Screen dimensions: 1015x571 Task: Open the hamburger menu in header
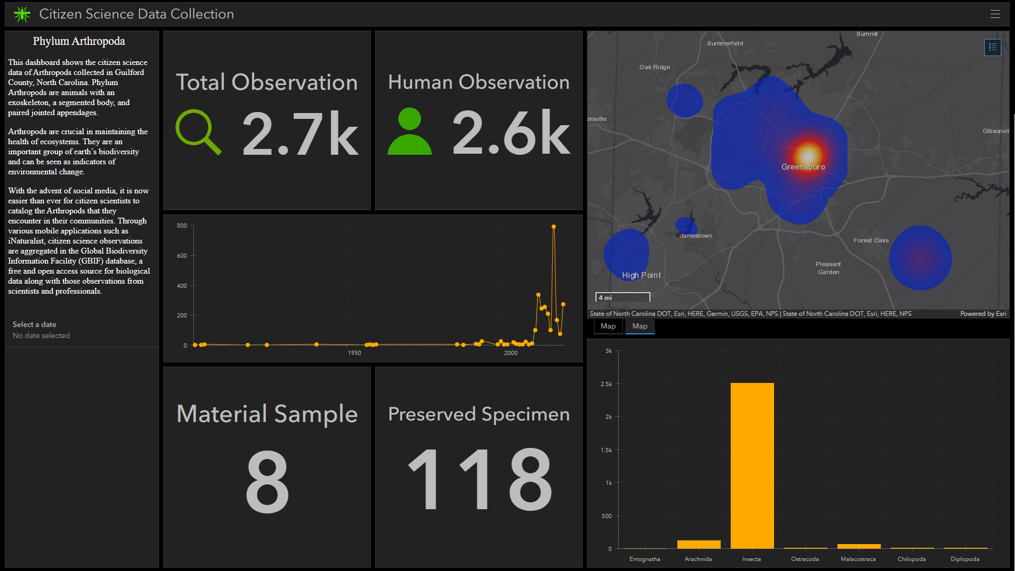click(995, 14)
